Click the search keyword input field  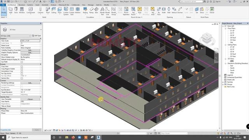(x=191, y=2)
